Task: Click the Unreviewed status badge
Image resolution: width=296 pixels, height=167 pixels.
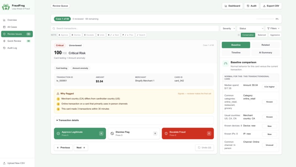Action: click(75, 45)
